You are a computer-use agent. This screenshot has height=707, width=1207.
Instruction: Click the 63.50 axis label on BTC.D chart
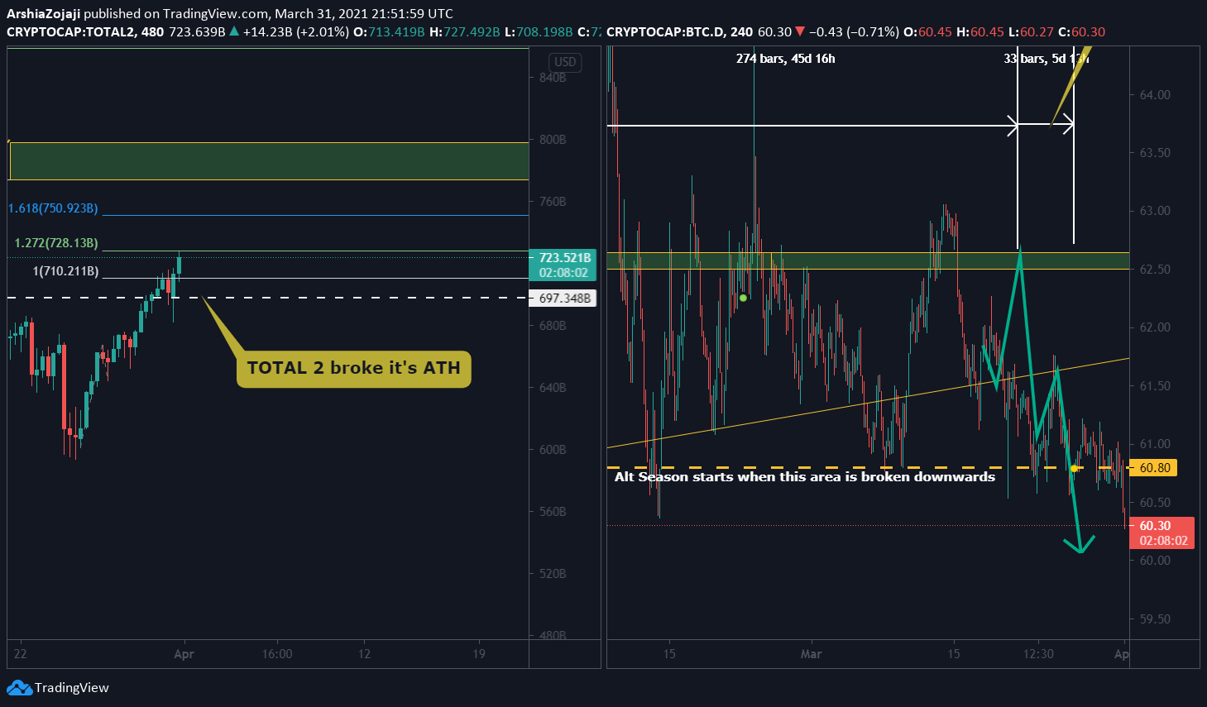[x=1155, y=153]
